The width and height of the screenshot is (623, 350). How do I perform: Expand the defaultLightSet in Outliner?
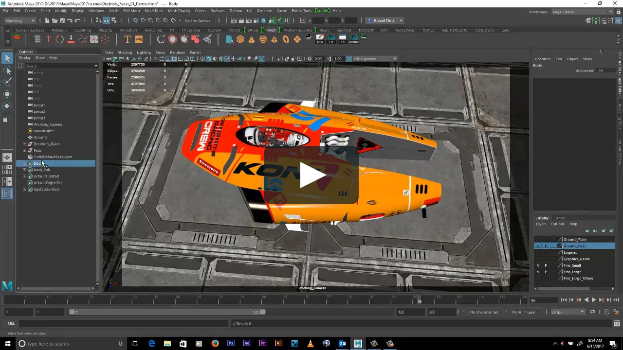pos(24,176)
